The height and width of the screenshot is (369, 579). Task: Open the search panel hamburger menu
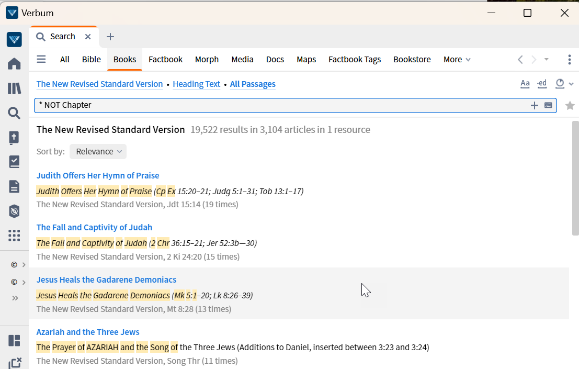[x=41, y=59]
